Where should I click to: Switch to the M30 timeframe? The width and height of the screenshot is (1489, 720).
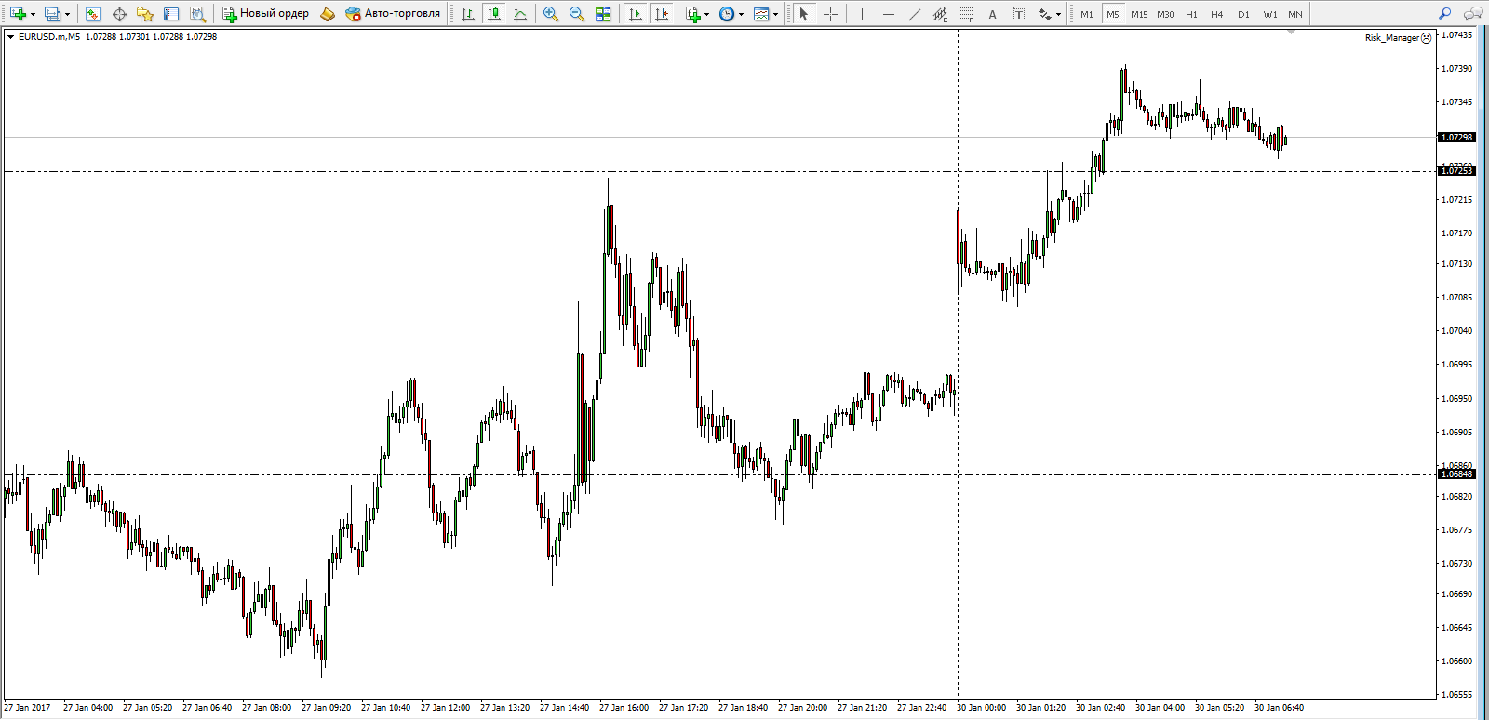click(x=1165, y=14)
